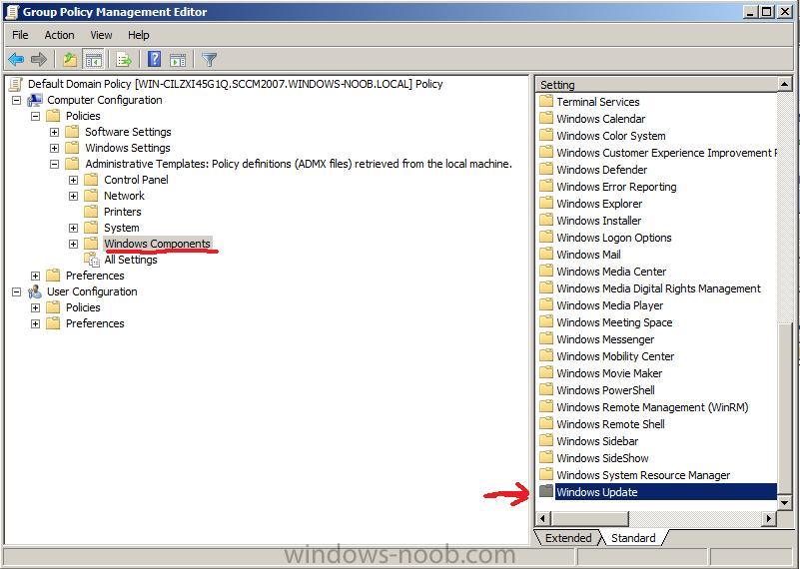Click the Windows Installer folder icon

pyautogui.click(x=546, y=221)
